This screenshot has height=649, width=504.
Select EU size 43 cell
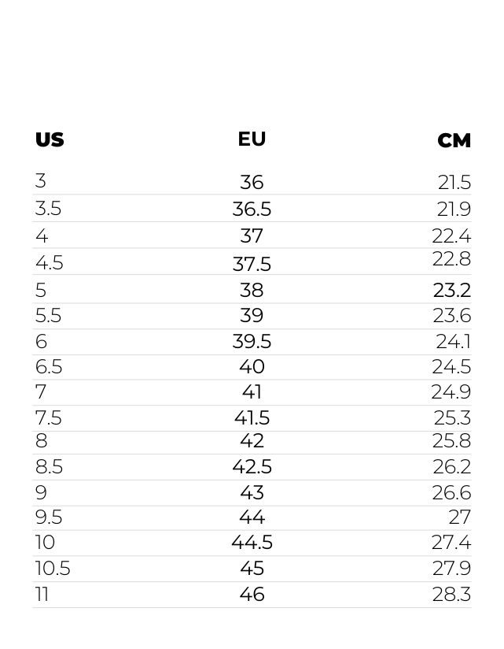(252, 492)
